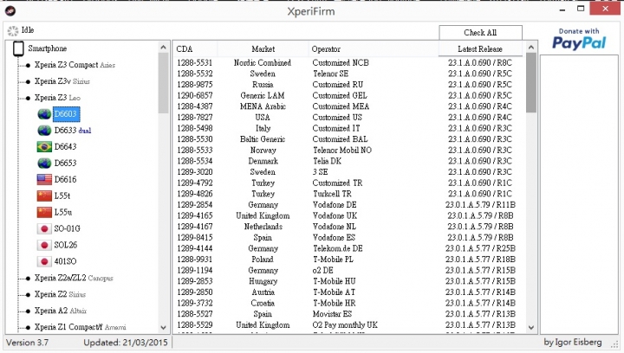Select the T-Mobile PL Poland row

tap(349, 260)
